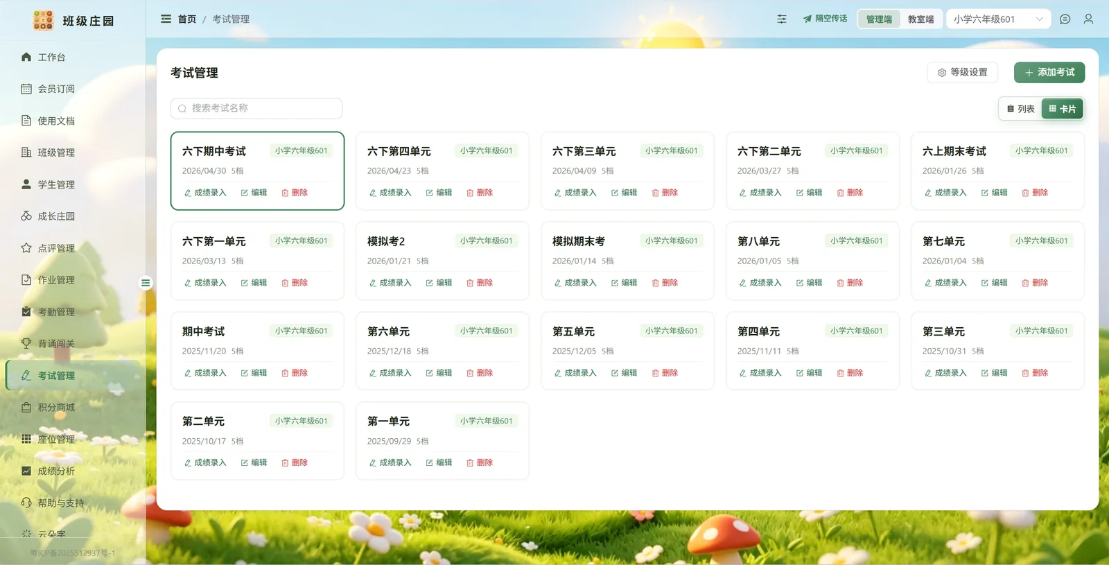Open the 小学六年级601 class dropdown
This screenshot has width=1109, height=565.
click(x=998, y=19)
